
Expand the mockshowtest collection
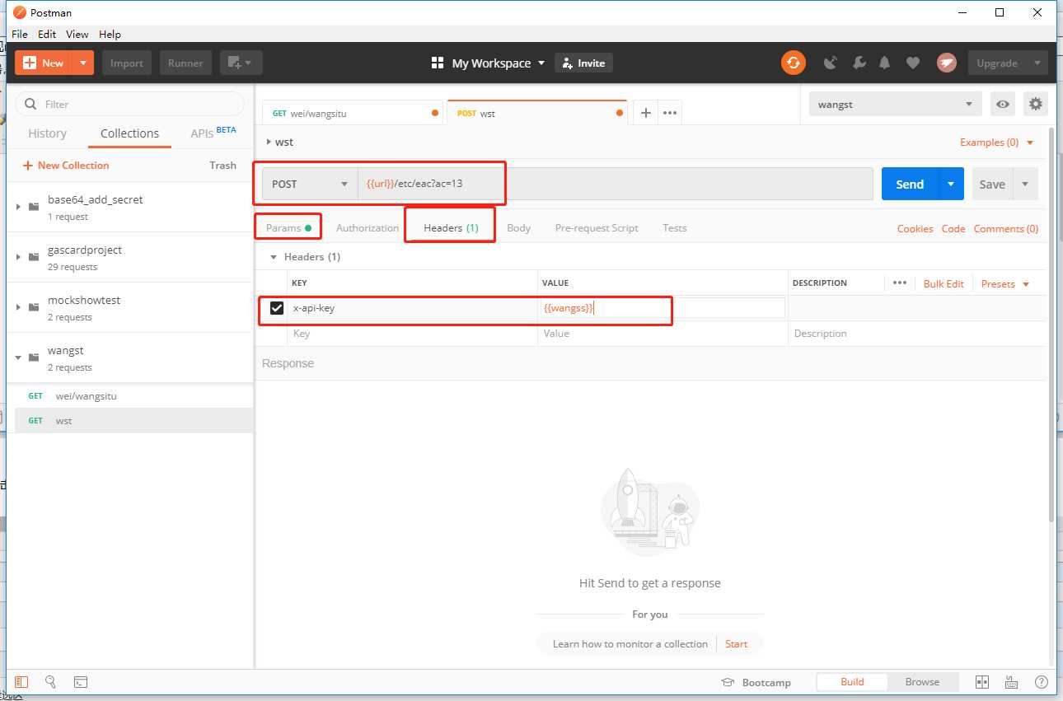click(18, 307)
